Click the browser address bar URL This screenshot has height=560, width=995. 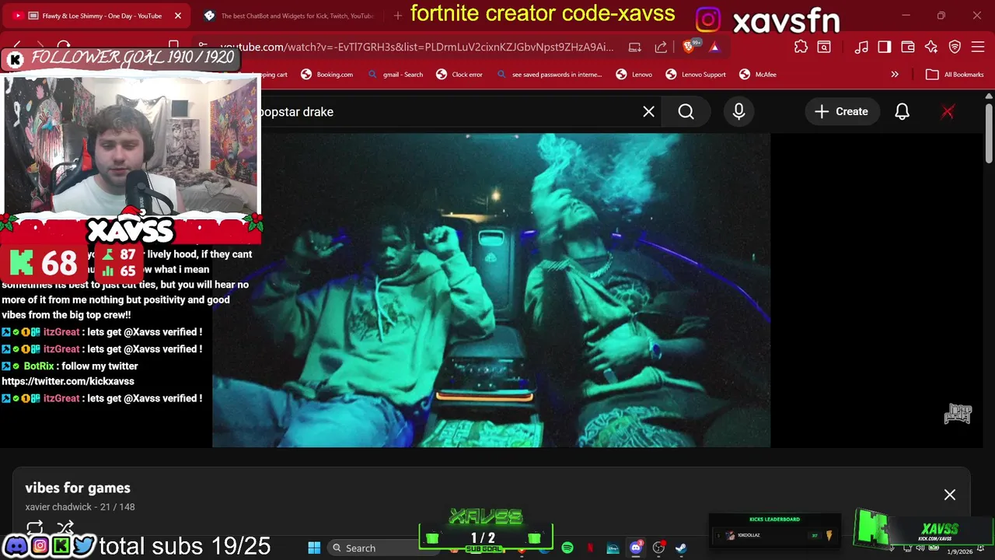click(417, 47)
